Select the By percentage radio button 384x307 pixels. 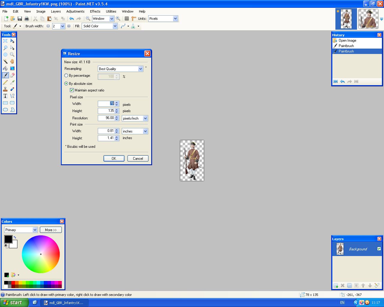66,76
